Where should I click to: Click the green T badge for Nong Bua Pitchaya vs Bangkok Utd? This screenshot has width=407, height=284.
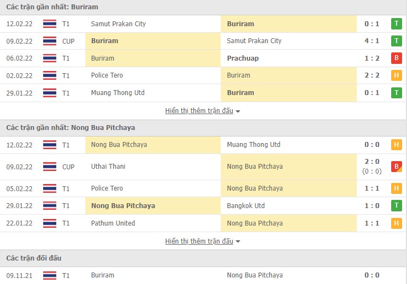pyautogui.click(x=397, y=206)
